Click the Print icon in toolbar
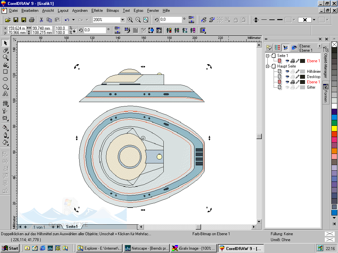The height and width of the screenshot is (253, 338). (32, 20)
